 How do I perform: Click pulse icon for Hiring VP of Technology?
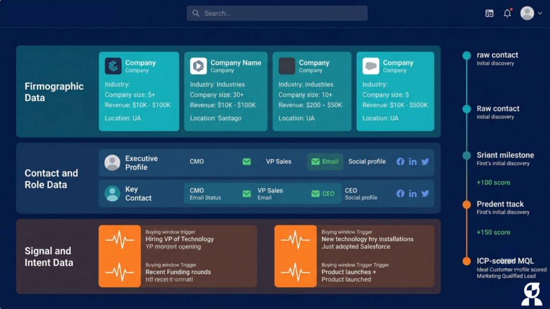coord(120,240)
